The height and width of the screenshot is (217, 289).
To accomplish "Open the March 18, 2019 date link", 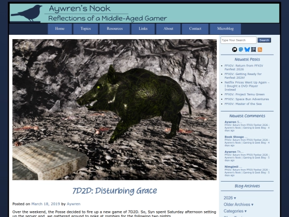I will (45, 204).
